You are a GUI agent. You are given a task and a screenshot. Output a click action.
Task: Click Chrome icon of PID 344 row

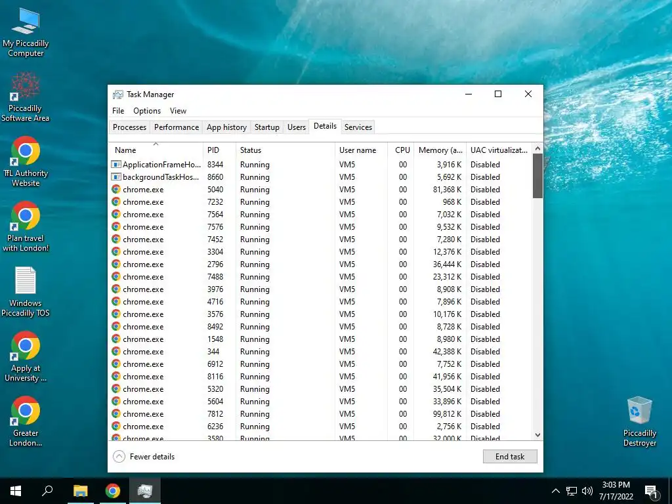[115, 352]
